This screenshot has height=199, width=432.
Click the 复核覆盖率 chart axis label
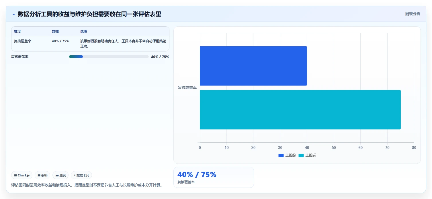tap(187, 88)
